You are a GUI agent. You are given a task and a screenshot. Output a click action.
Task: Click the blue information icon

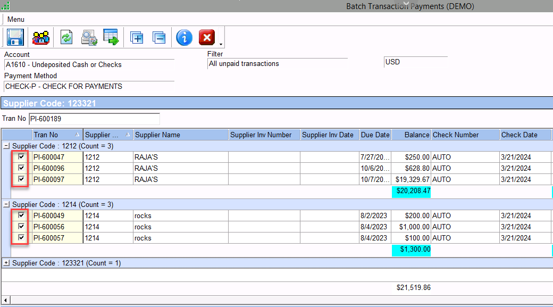[184, 37]
